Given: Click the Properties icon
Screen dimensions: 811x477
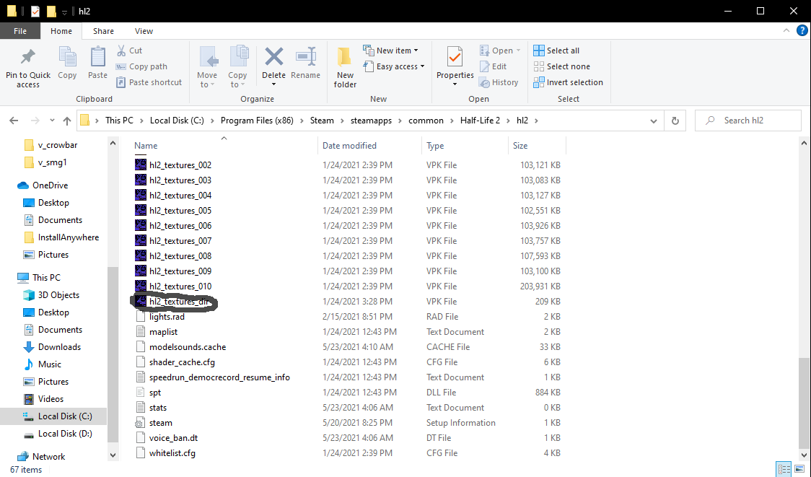Looking at the screenshot, I should 455,57.
